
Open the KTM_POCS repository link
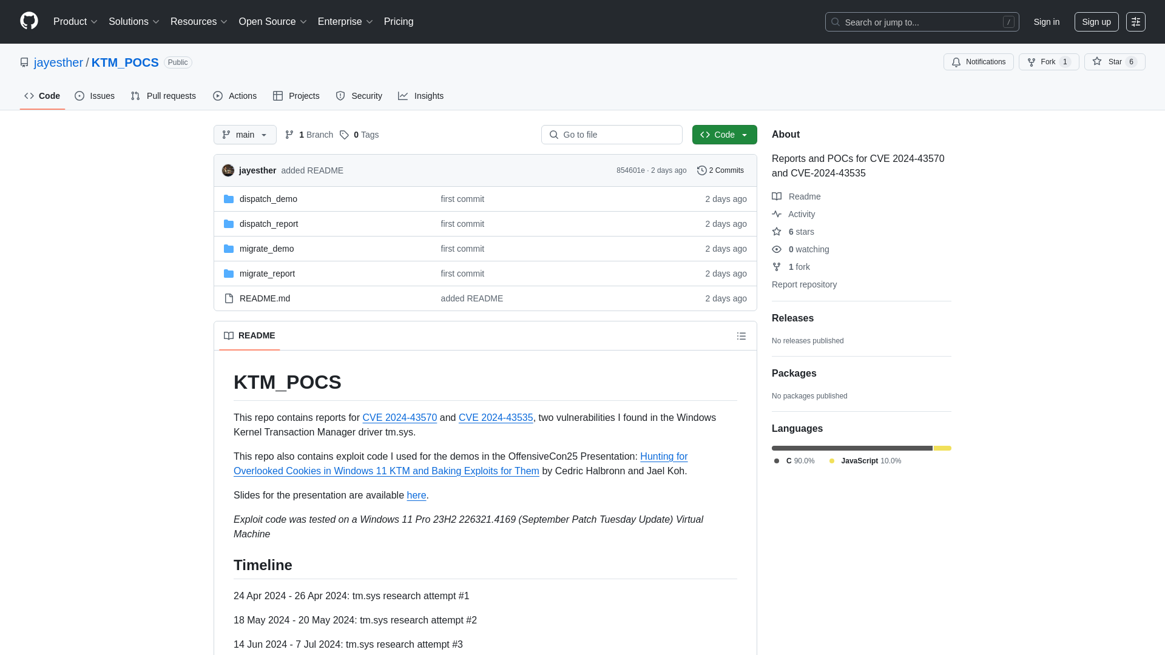[125, 62]
